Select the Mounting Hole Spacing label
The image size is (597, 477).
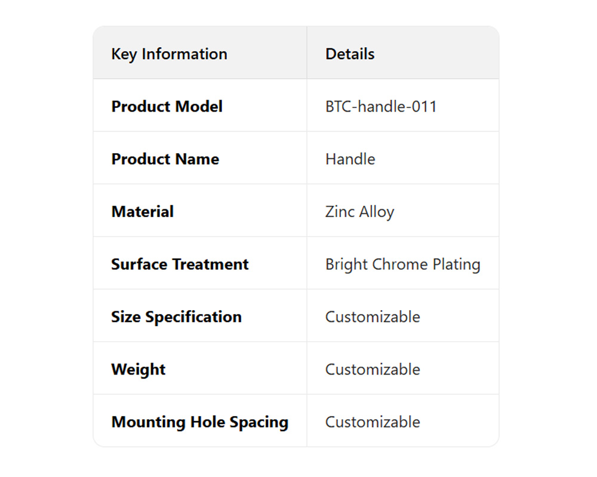tap(199, 422)
